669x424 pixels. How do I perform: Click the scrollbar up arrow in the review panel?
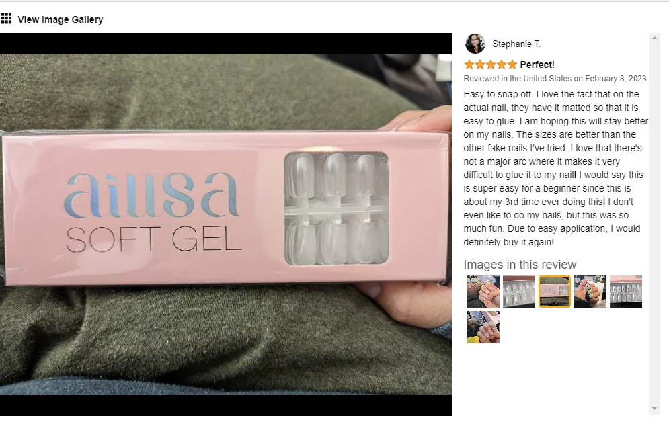(x=654, y=38)
